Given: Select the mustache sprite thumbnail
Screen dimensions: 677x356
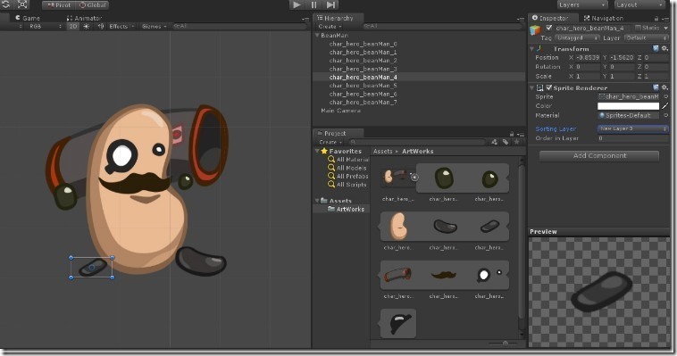Looking at the screenshot, I should [444, 275].
